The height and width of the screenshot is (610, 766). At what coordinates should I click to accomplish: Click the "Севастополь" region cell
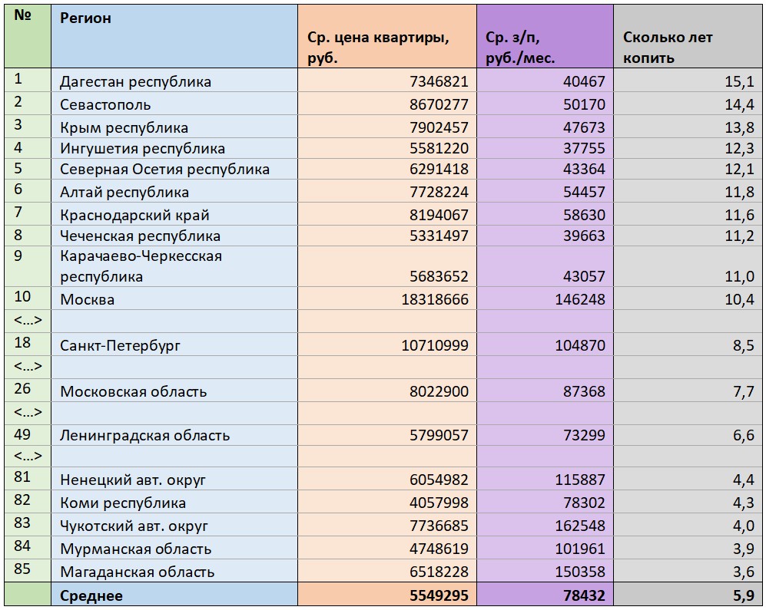[x=106, y=104]
